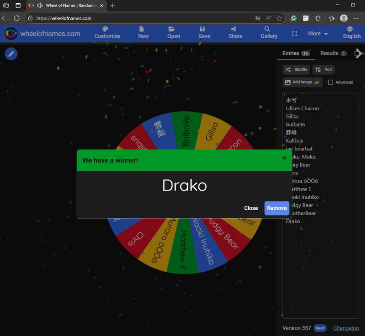Expand the More dropdown menu
This screenshot has width=365, height=336.
[318, 34]
